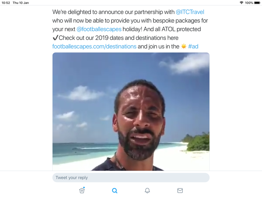Open the Messages envelope tab
Viewport: 262px width, 197px height.
(x=180, y=190)
